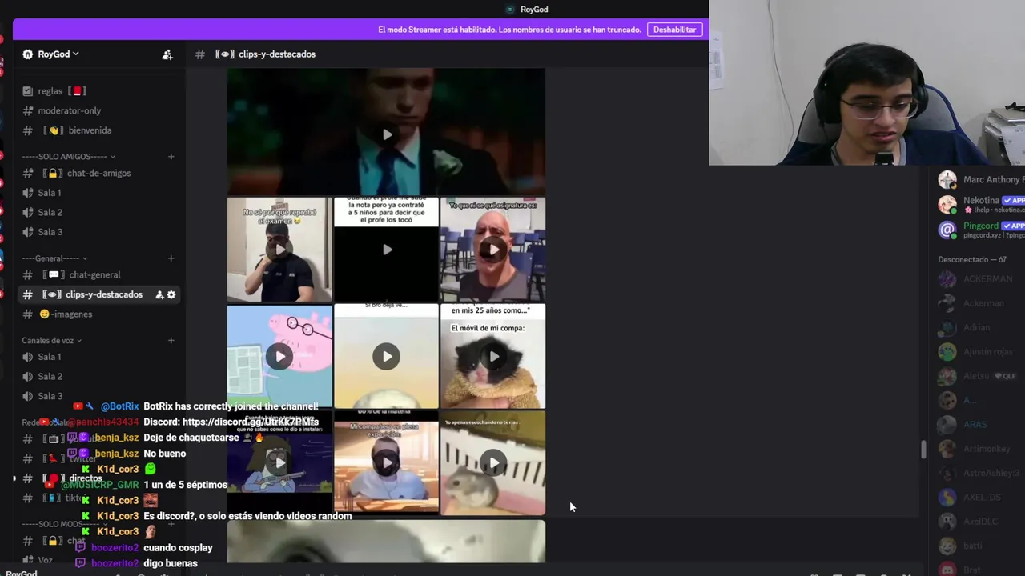This screenshot has width=1025, height=576.
Task: Select offline member AXEL:DS
Action: pyautogui.click(x=981, y=498)
